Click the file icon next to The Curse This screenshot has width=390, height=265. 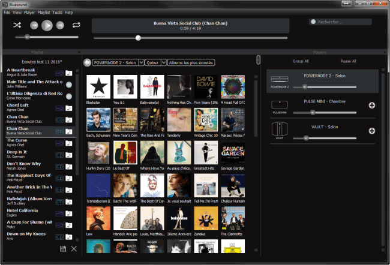69,143
